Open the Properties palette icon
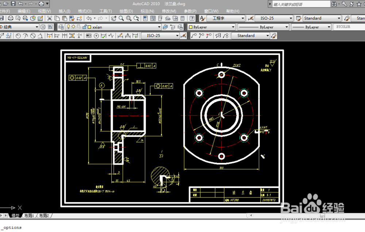 click(145, 18)
